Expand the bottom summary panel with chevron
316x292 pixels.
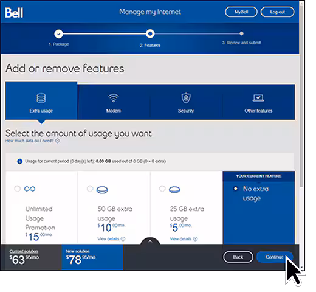tap(150, 241)
